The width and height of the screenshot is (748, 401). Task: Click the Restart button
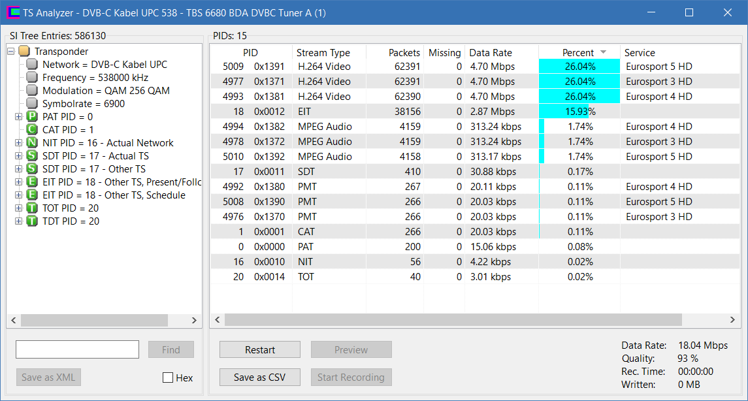point(260,349)
